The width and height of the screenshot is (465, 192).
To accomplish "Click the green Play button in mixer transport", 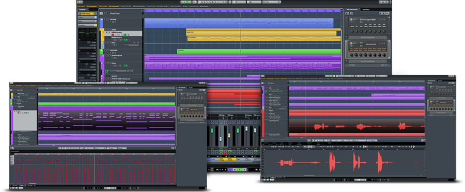I will click(240, 169).
